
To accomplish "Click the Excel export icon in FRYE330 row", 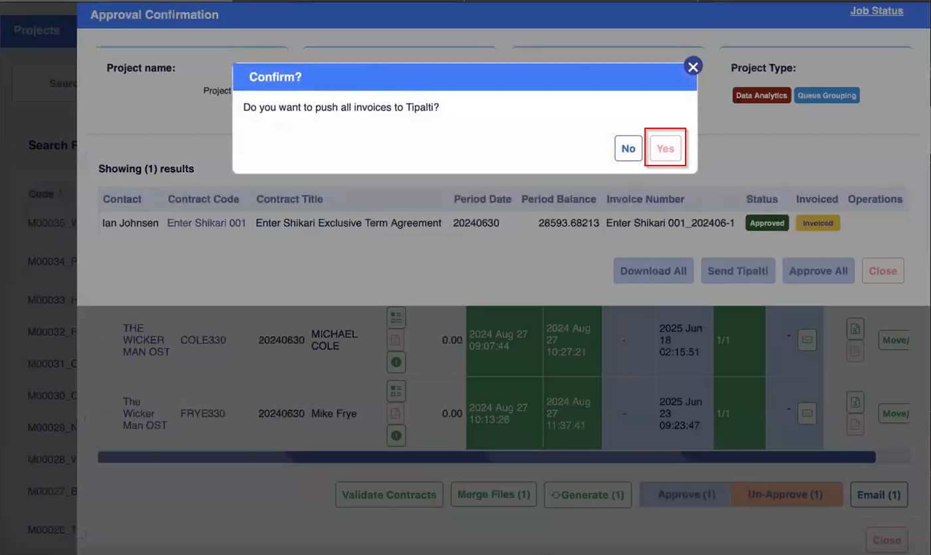I will (856, 401).
